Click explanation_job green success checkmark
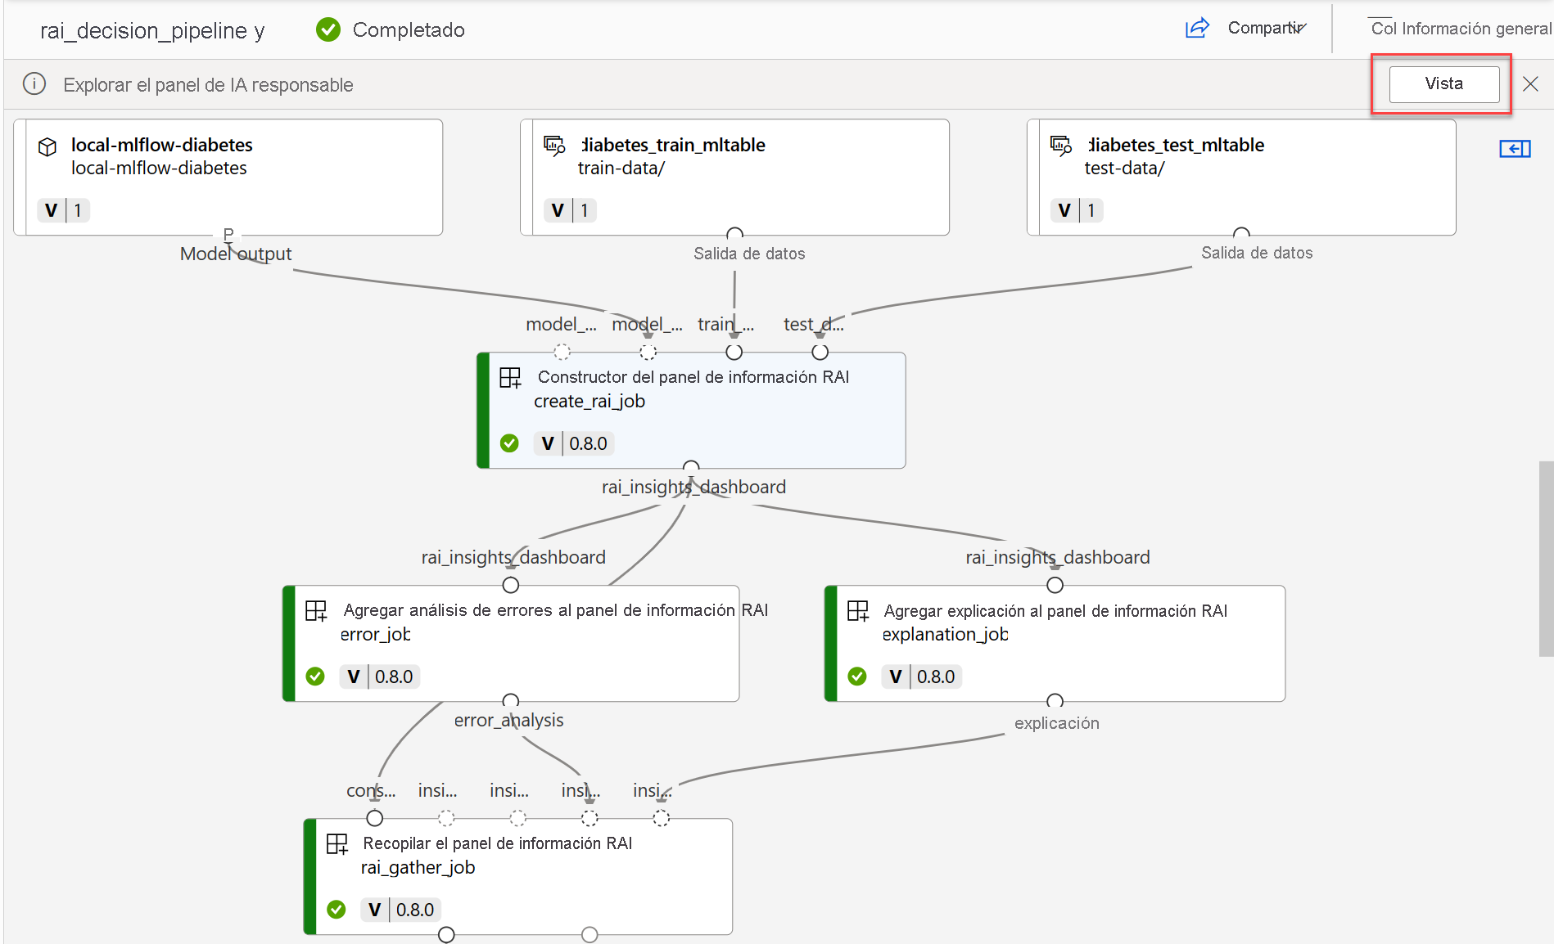The height and width of the screenshot is (944, 1554). 857,677
